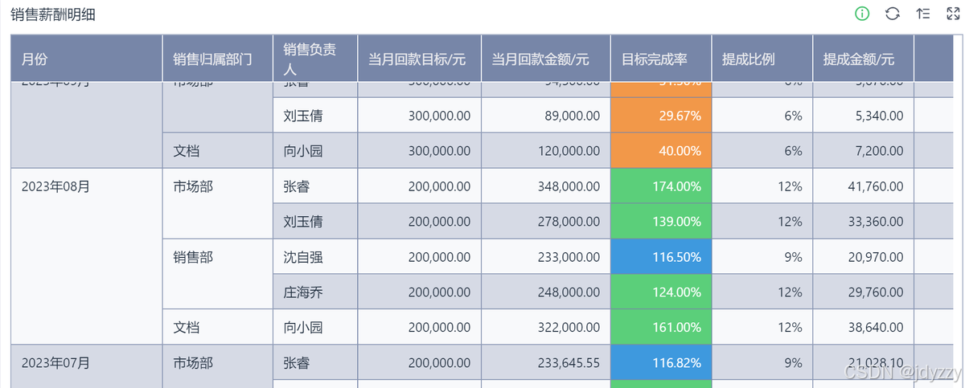Click the 41,760.00 commission cell
Image resolution: width=965 pixels, height=388 pixels.
[864, 186]
